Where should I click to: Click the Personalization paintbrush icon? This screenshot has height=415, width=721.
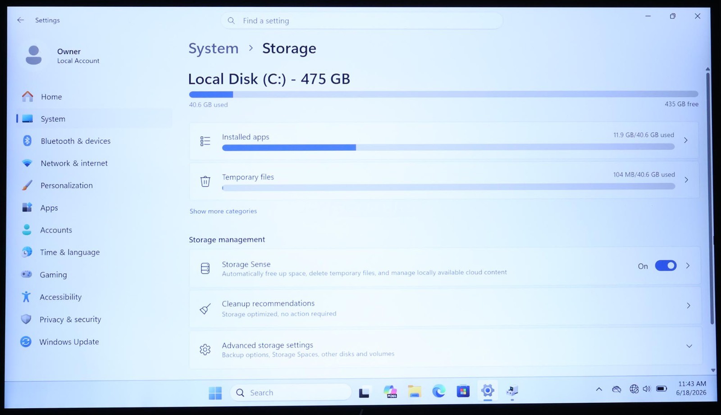click(x=27, y=185)
